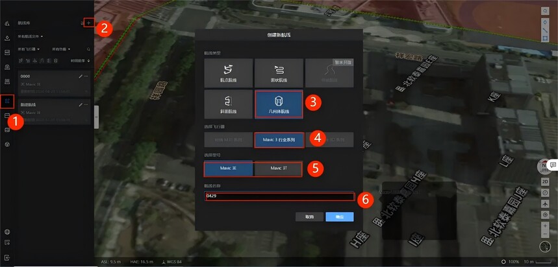The image size is (558, 267).
Task: Open the route library icon in left sidebar
Action: click(x=7, y=102)
